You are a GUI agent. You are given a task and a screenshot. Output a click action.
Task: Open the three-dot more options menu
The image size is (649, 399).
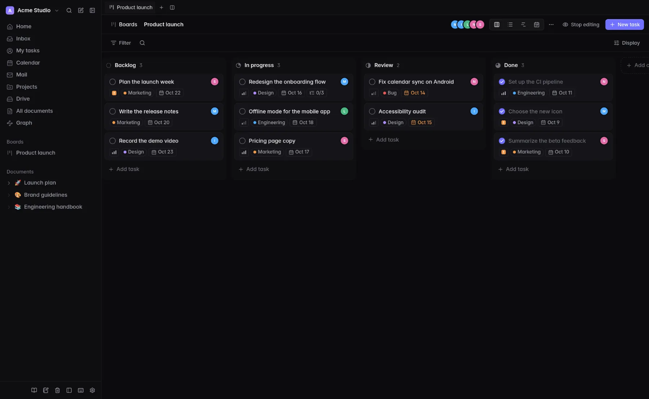(551, 24)
